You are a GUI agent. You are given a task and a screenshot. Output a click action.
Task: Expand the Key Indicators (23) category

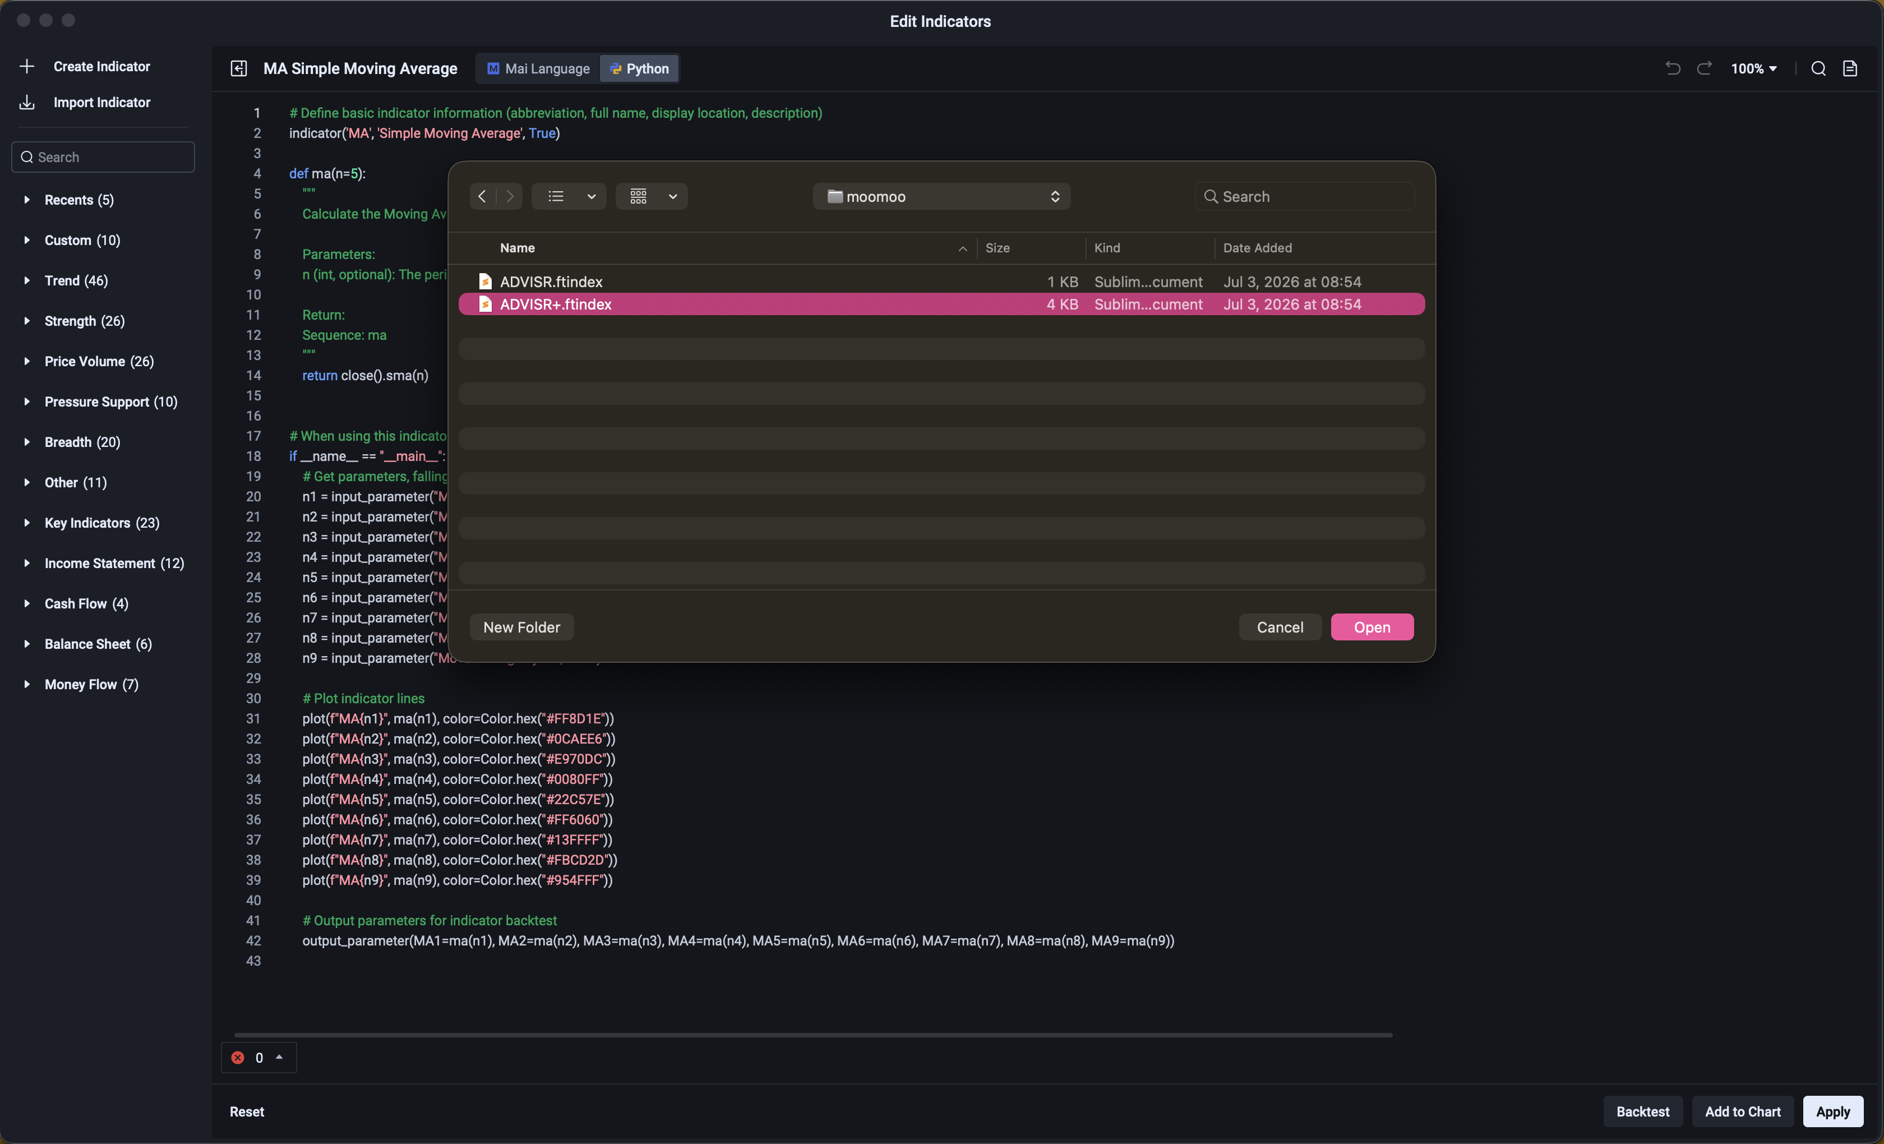click(x=27, y=523)
